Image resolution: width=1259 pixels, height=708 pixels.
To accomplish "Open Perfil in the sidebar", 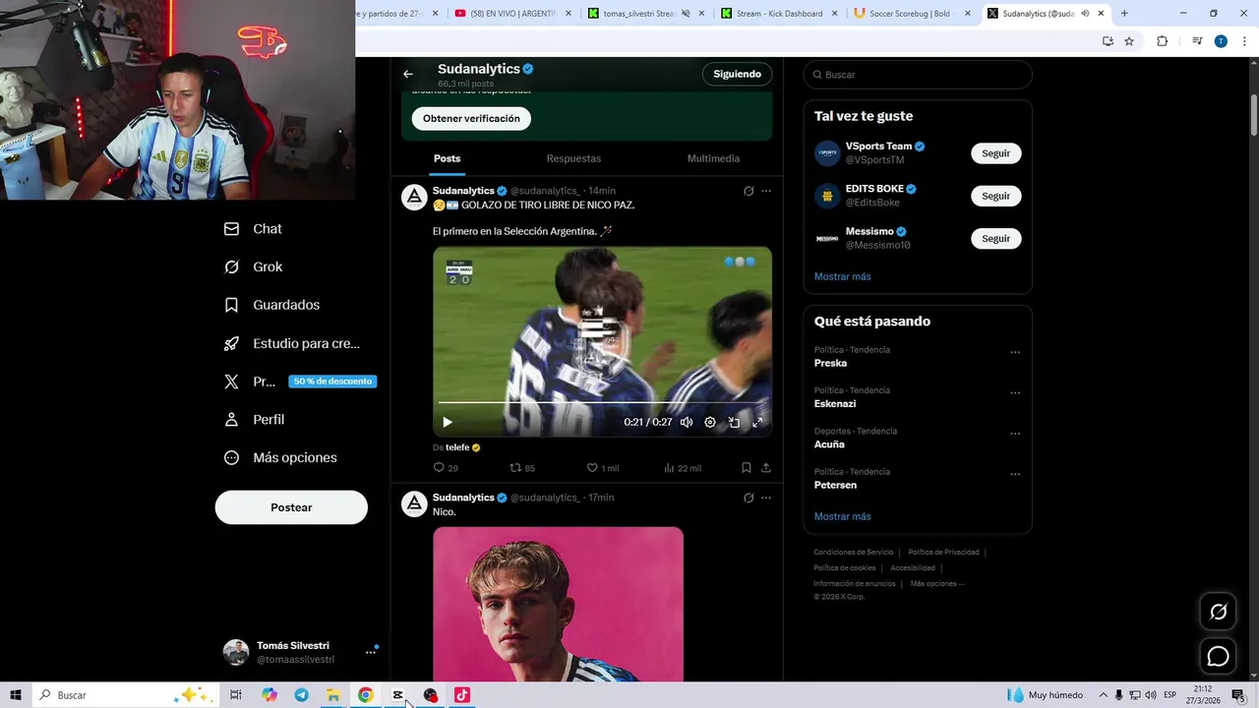I will (254, 420).
